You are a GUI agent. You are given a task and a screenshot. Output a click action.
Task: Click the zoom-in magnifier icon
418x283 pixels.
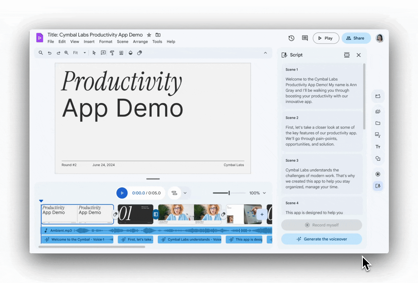coord(66,53)
